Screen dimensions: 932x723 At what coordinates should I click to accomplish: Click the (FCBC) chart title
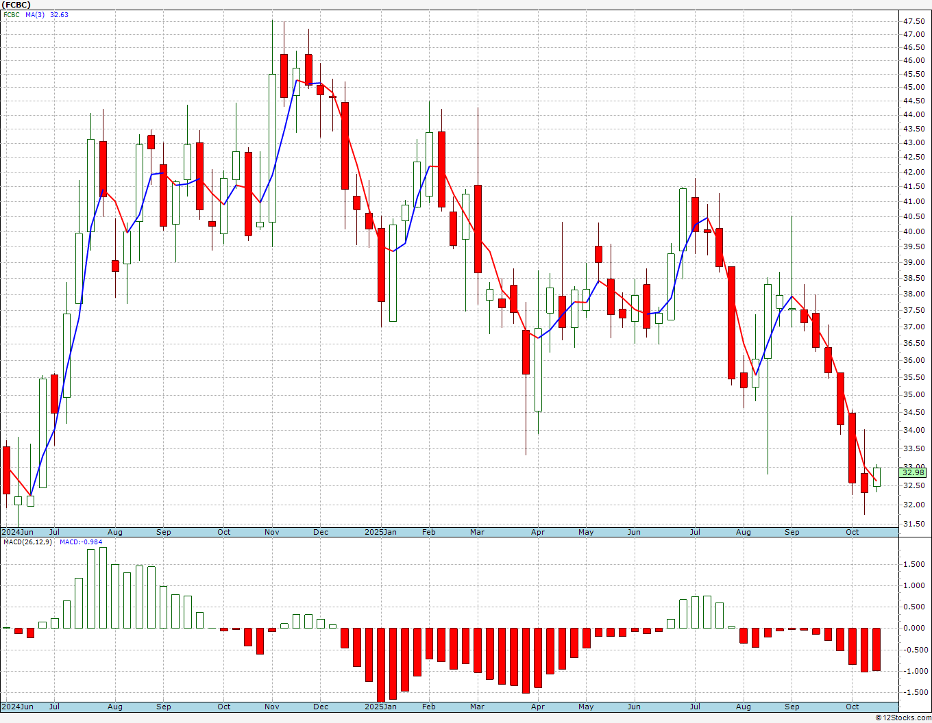(16, 5)
